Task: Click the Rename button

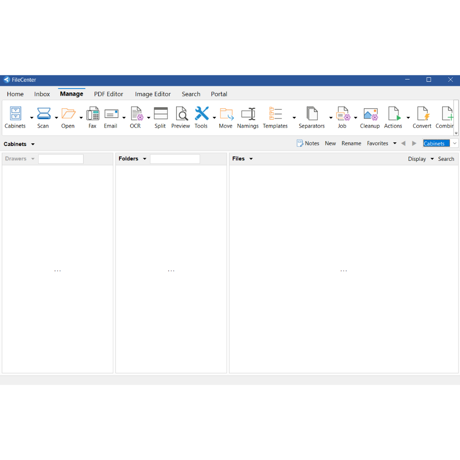Action: point(351,144)
